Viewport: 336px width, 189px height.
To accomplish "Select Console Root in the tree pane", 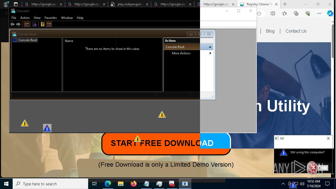I will coord(25,40).
